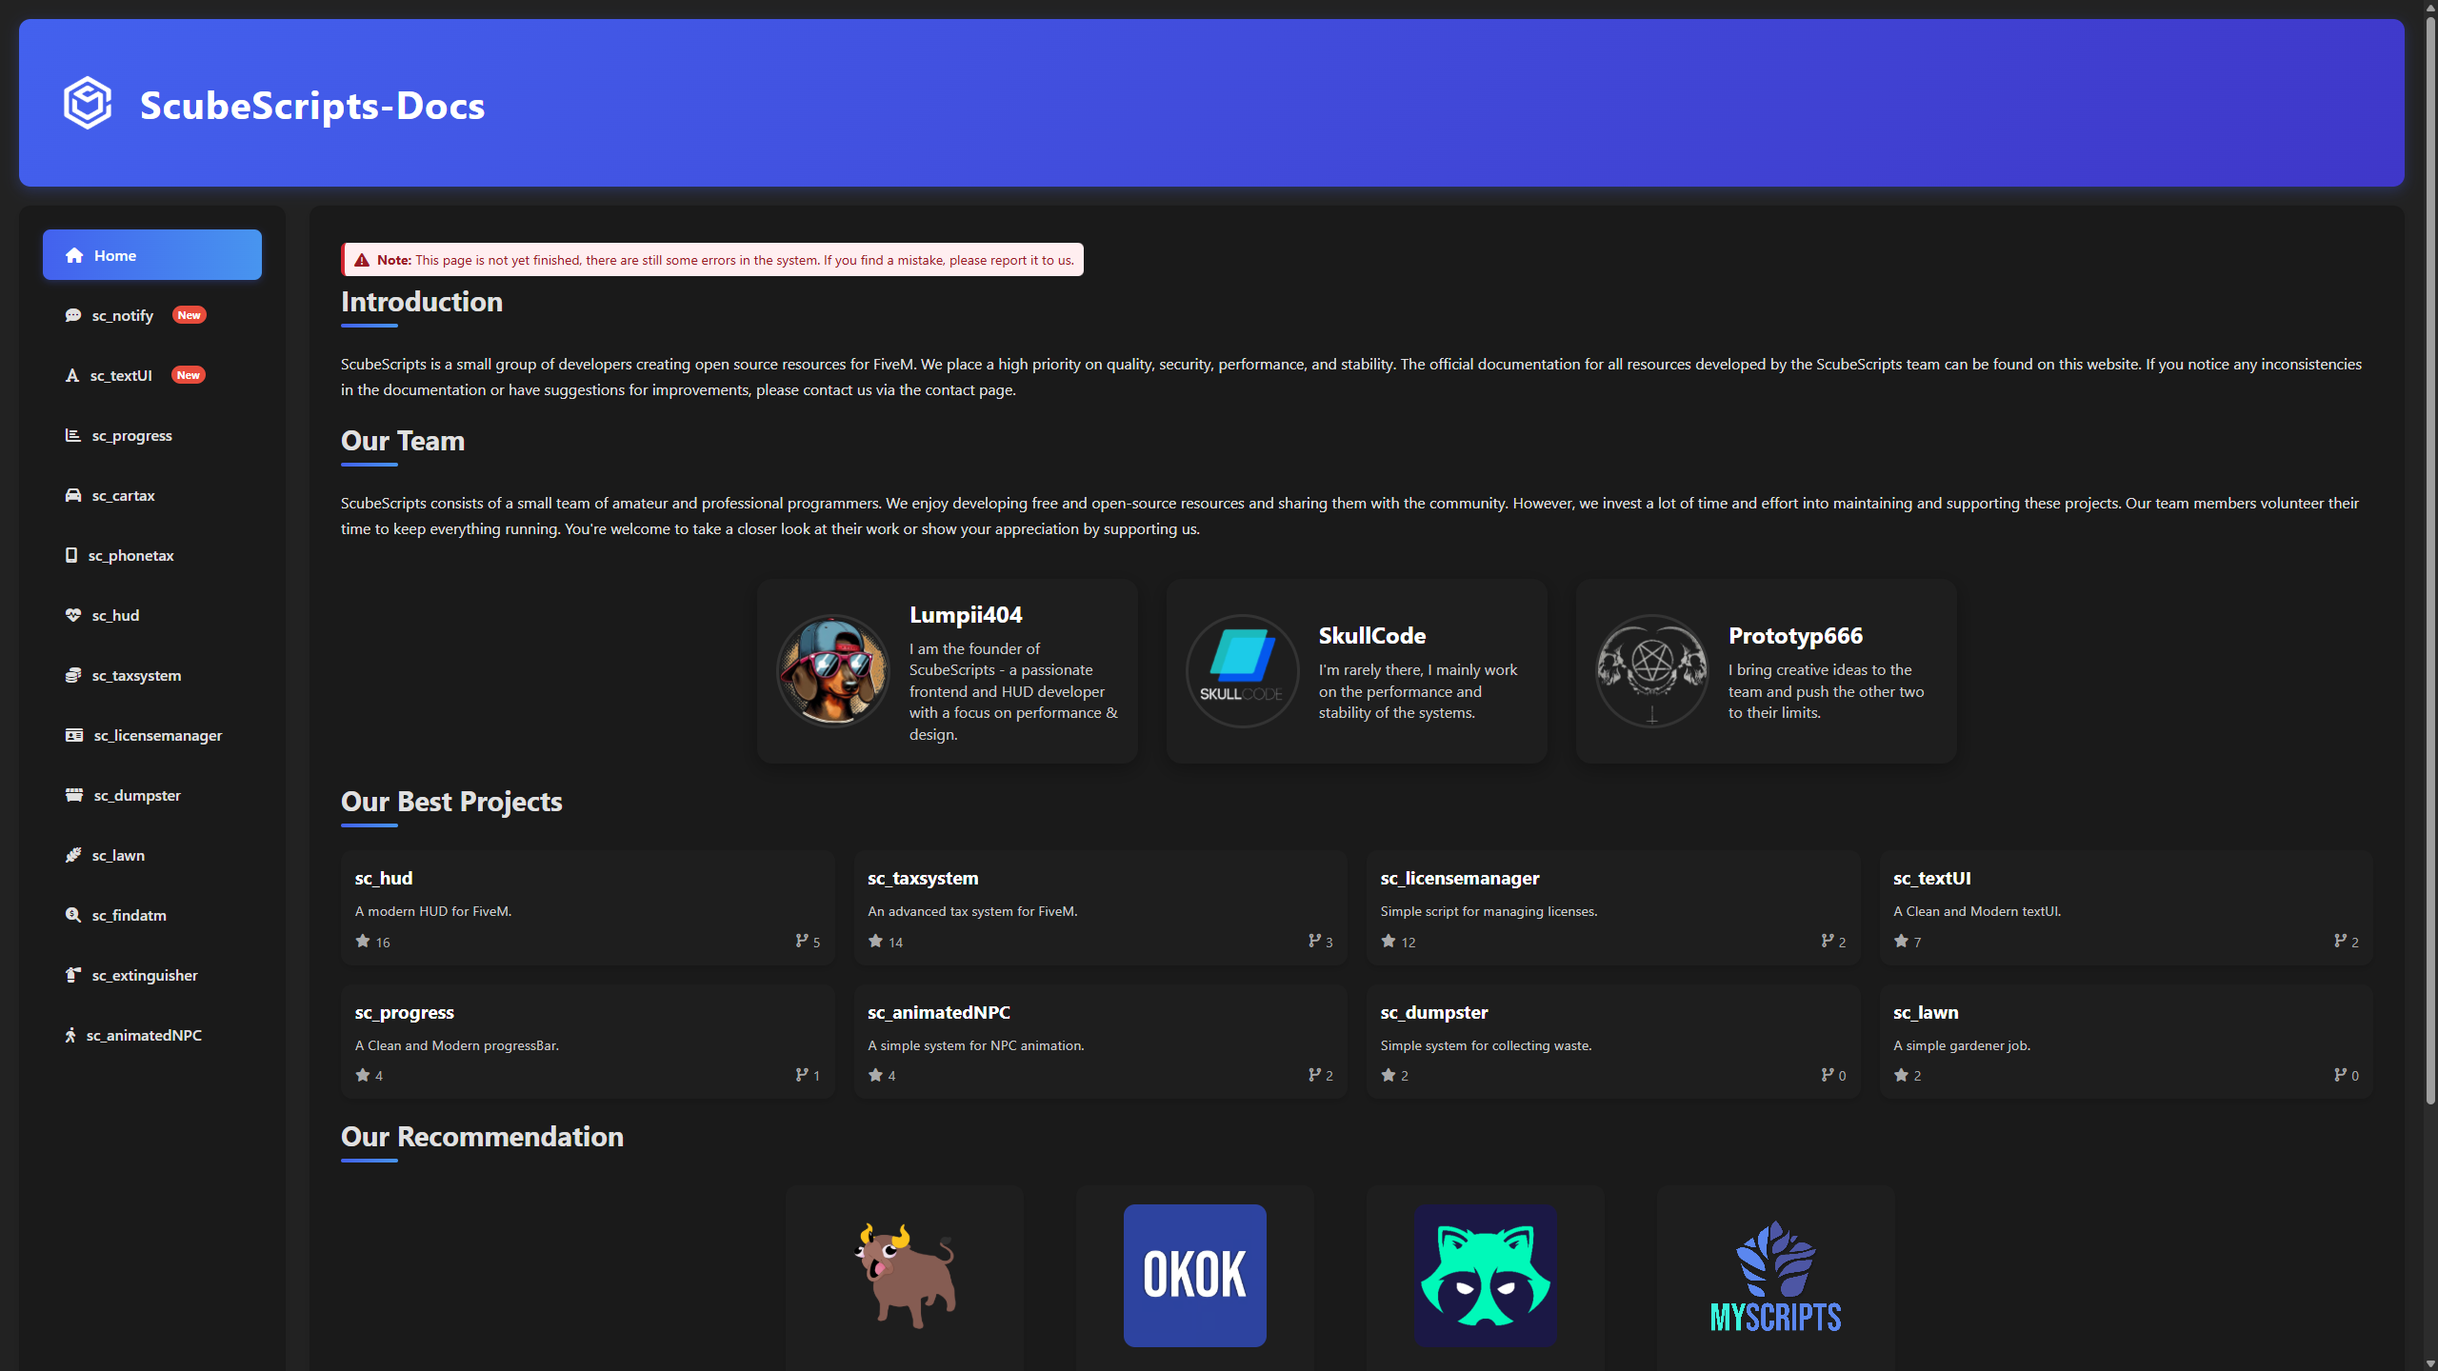The width and height of the screenshot is (2438, 1371).
Task: Click the sc_findatm search icon
Action: tap(73, 915)
